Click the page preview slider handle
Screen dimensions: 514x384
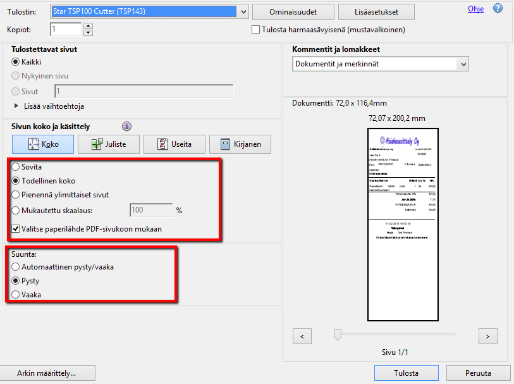[x=338, y=335]
